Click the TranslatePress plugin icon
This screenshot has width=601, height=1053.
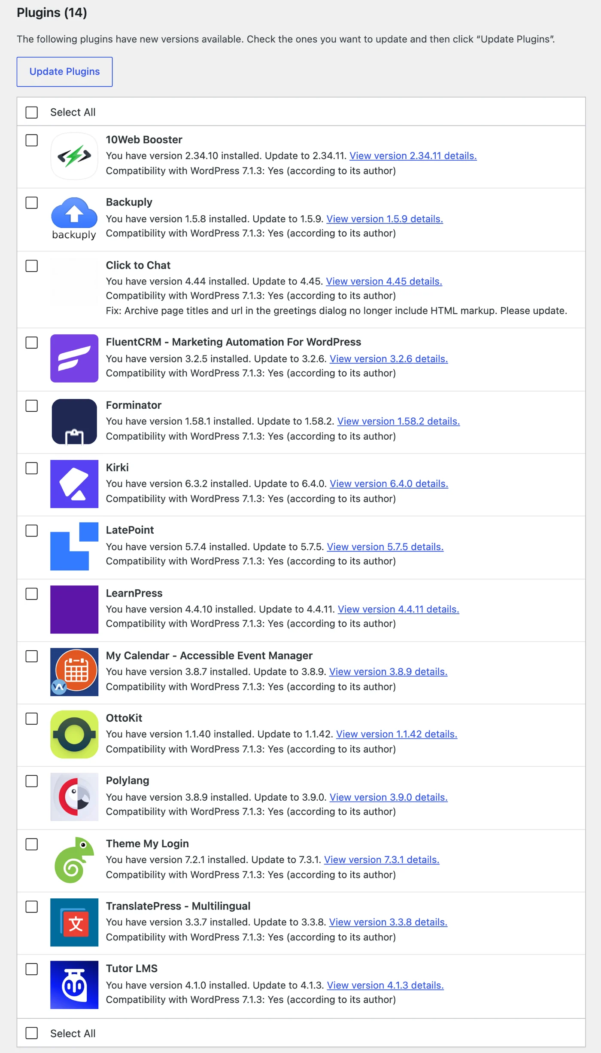click(74, 922)
